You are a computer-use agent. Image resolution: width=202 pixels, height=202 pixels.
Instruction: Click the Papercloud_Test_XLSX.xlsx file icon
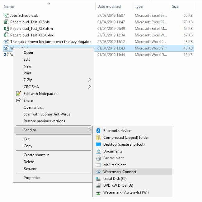pos(7,35)
